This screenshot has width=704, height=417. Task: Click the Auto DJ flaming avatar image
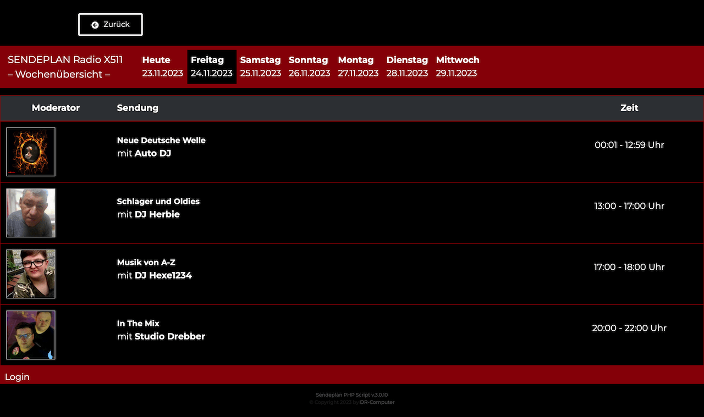[31, 152]
